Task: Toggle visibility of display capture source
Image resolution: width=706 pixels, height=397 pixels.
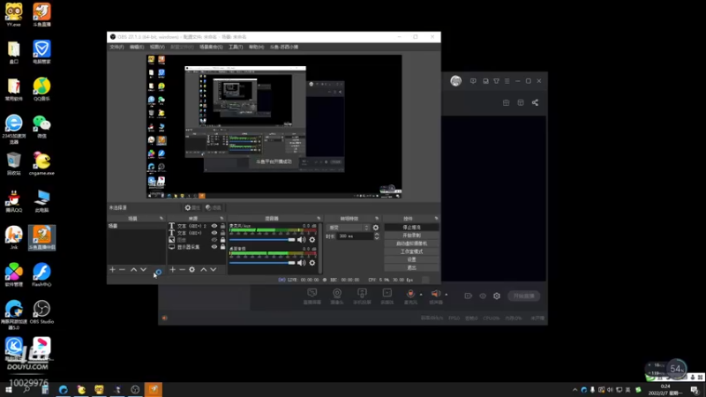Action: click(214, 247)
